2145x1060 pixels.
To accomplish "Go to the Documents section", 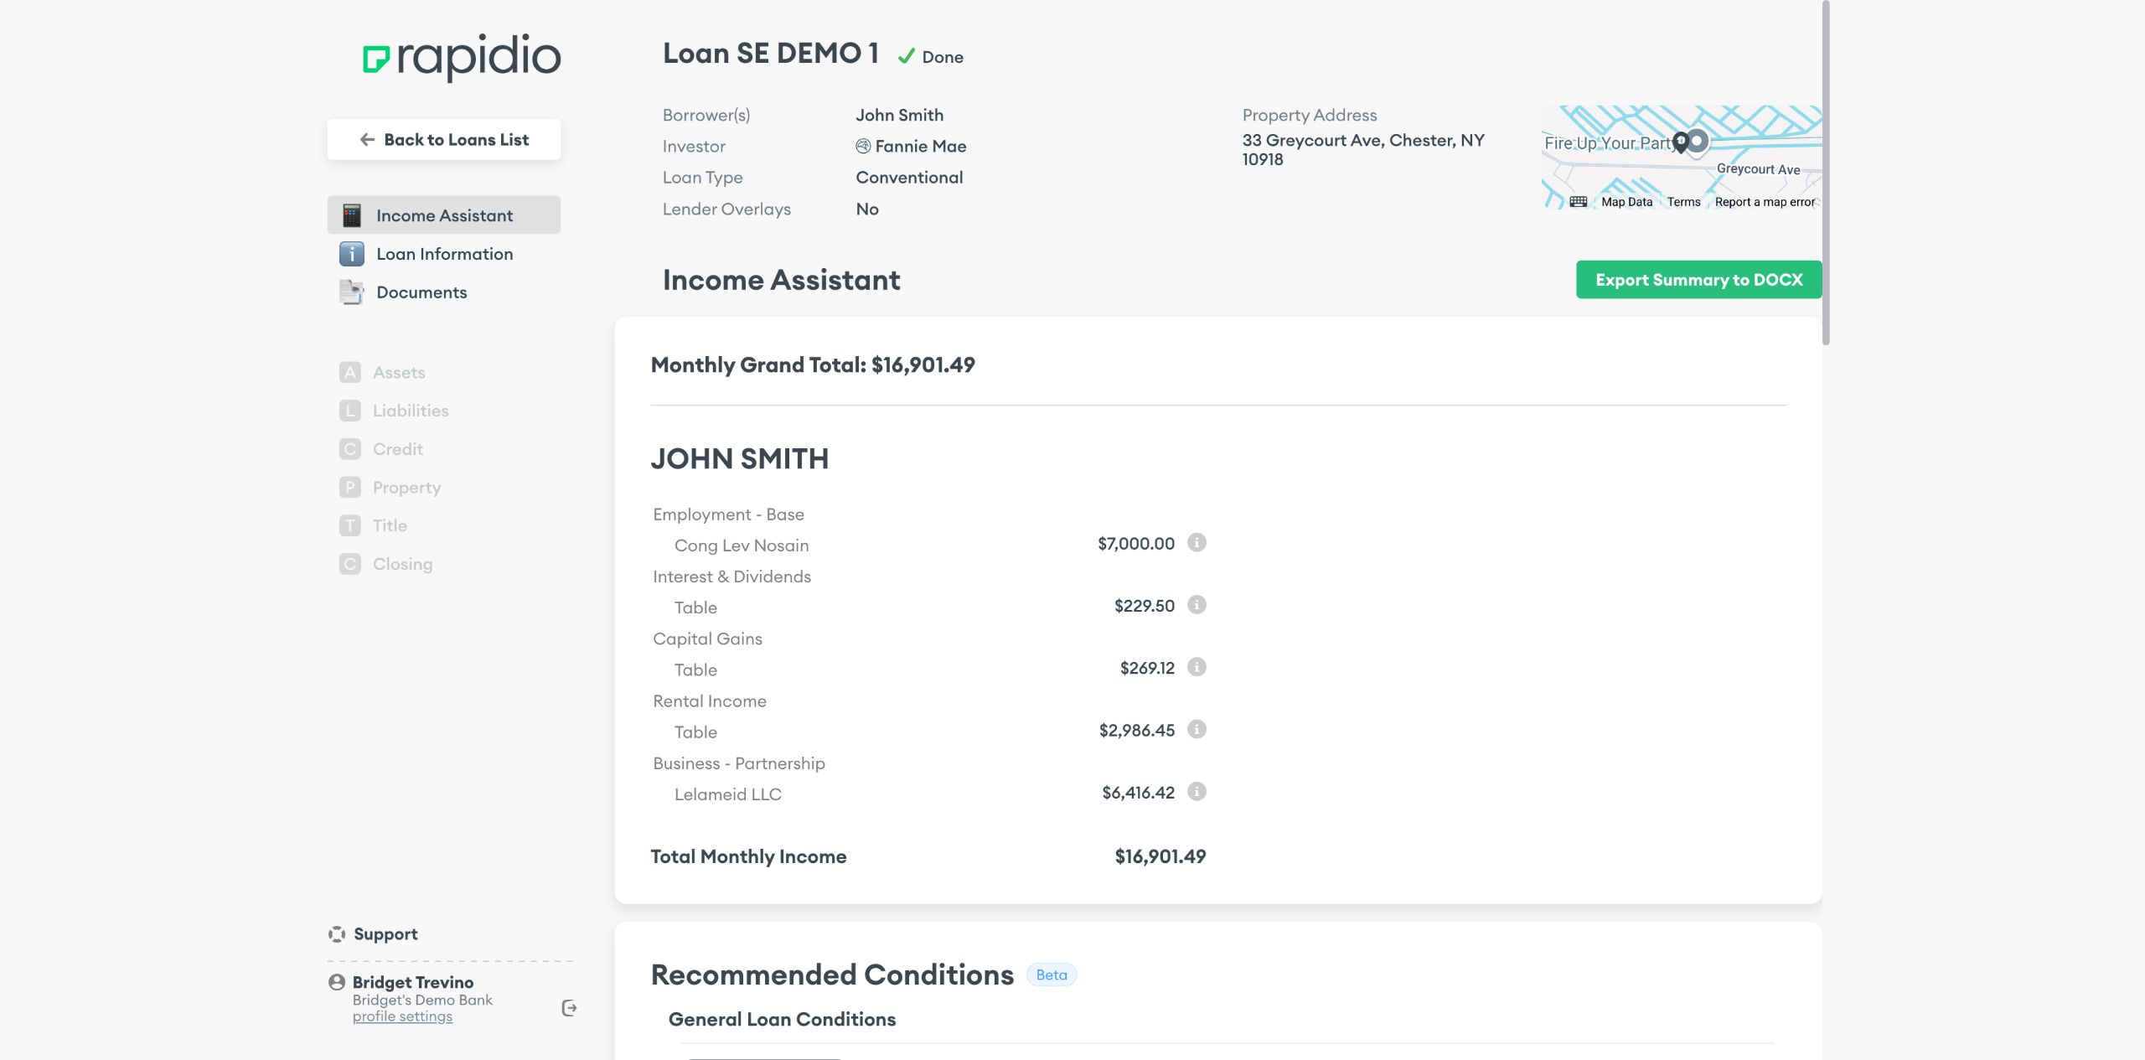I will 421,292.
